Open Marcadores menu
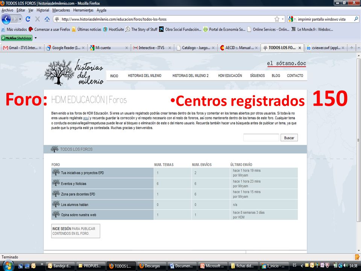Viewport: 361px width, 271px height. 61,10
